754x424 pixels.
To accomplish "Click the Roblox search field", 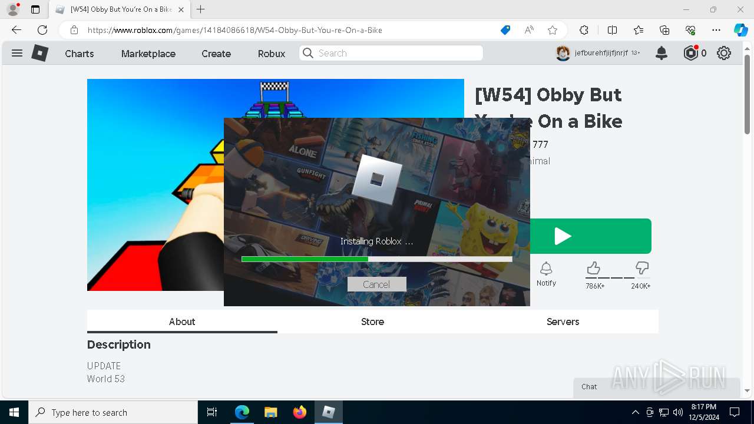I will (391, 53).
